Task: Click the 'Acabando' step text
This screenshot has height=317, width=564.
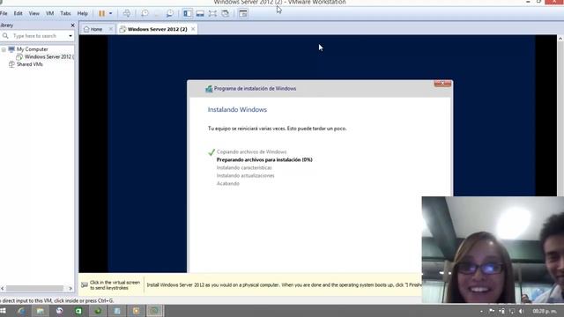Action: [x=227, y=184]
